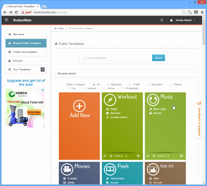Open a new browser tab
207x186 pixels.
[44, 6]
